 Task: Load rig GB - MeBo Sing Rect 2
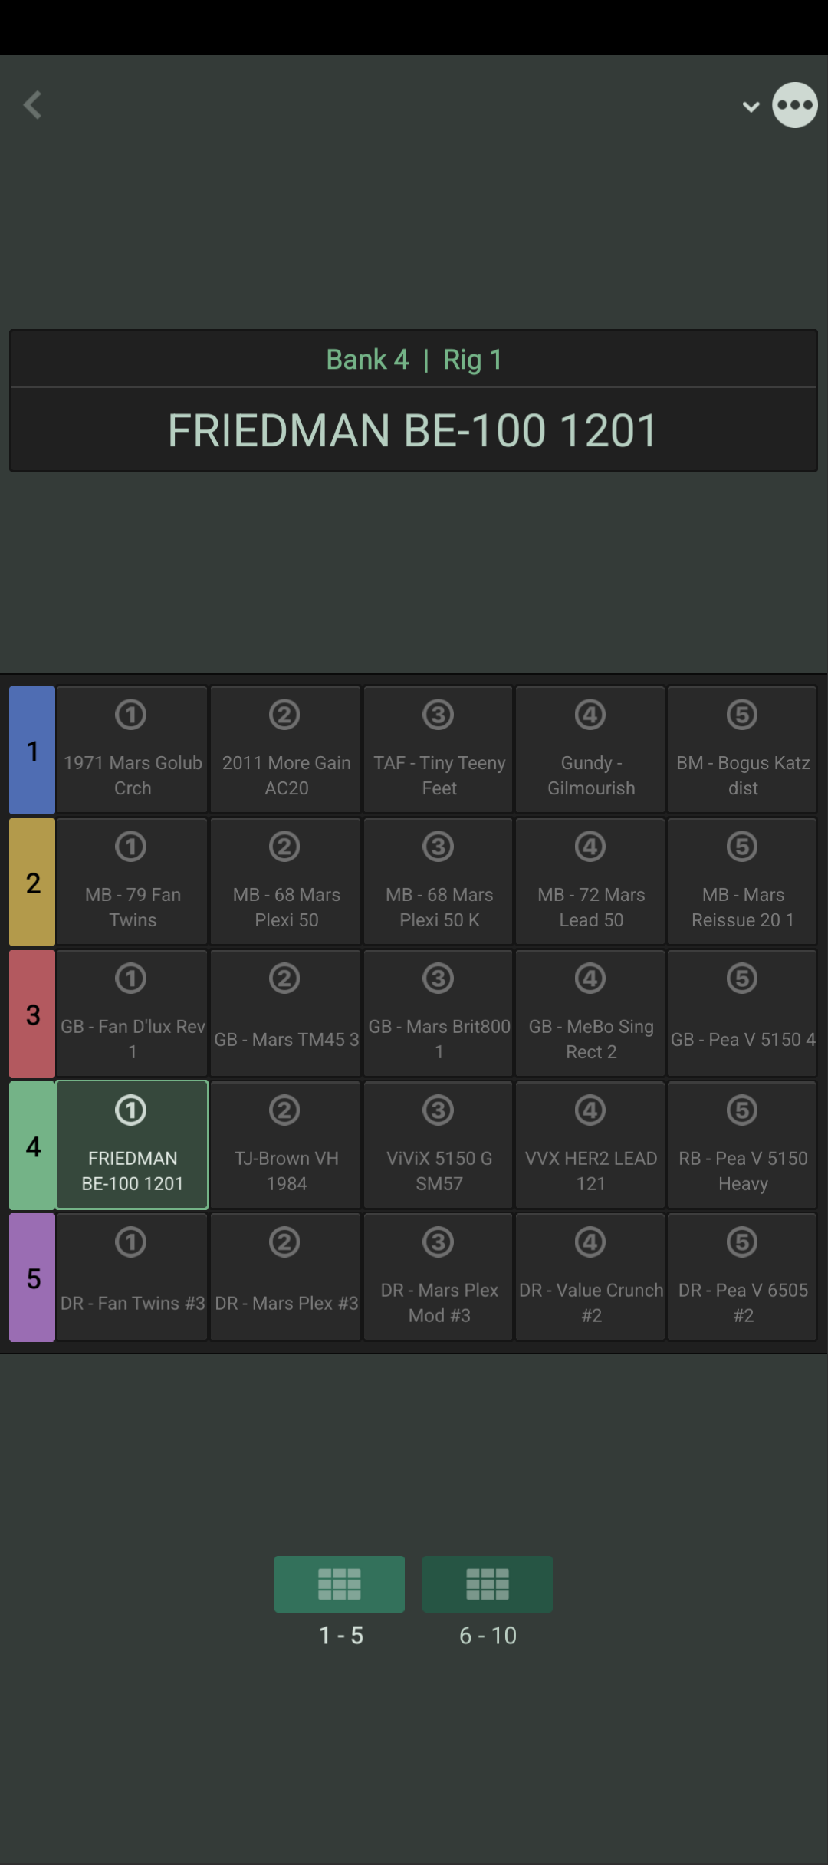590,1014
